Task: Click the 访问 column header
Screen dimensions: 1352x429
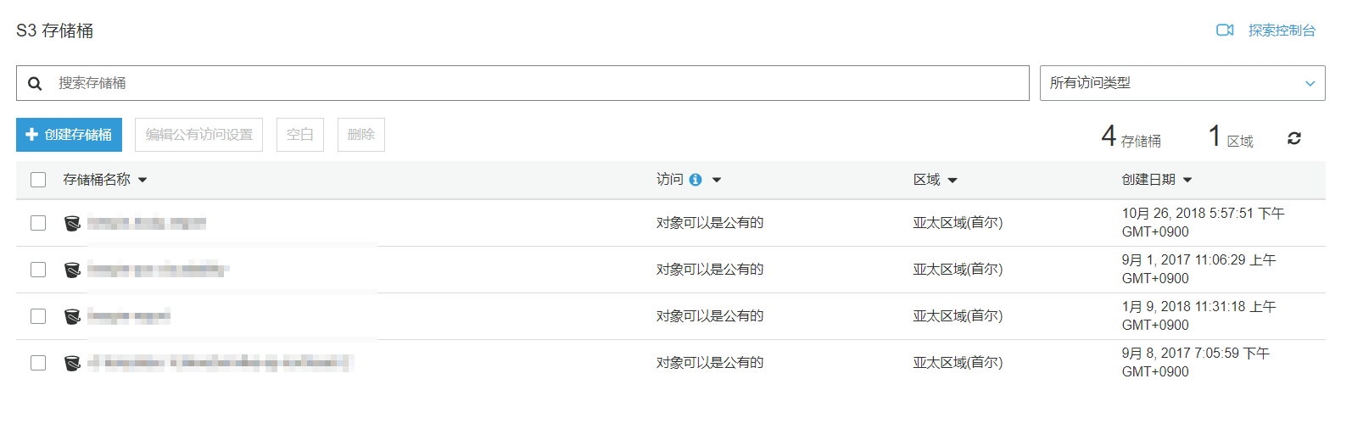Action: click(x=669, y=180)
